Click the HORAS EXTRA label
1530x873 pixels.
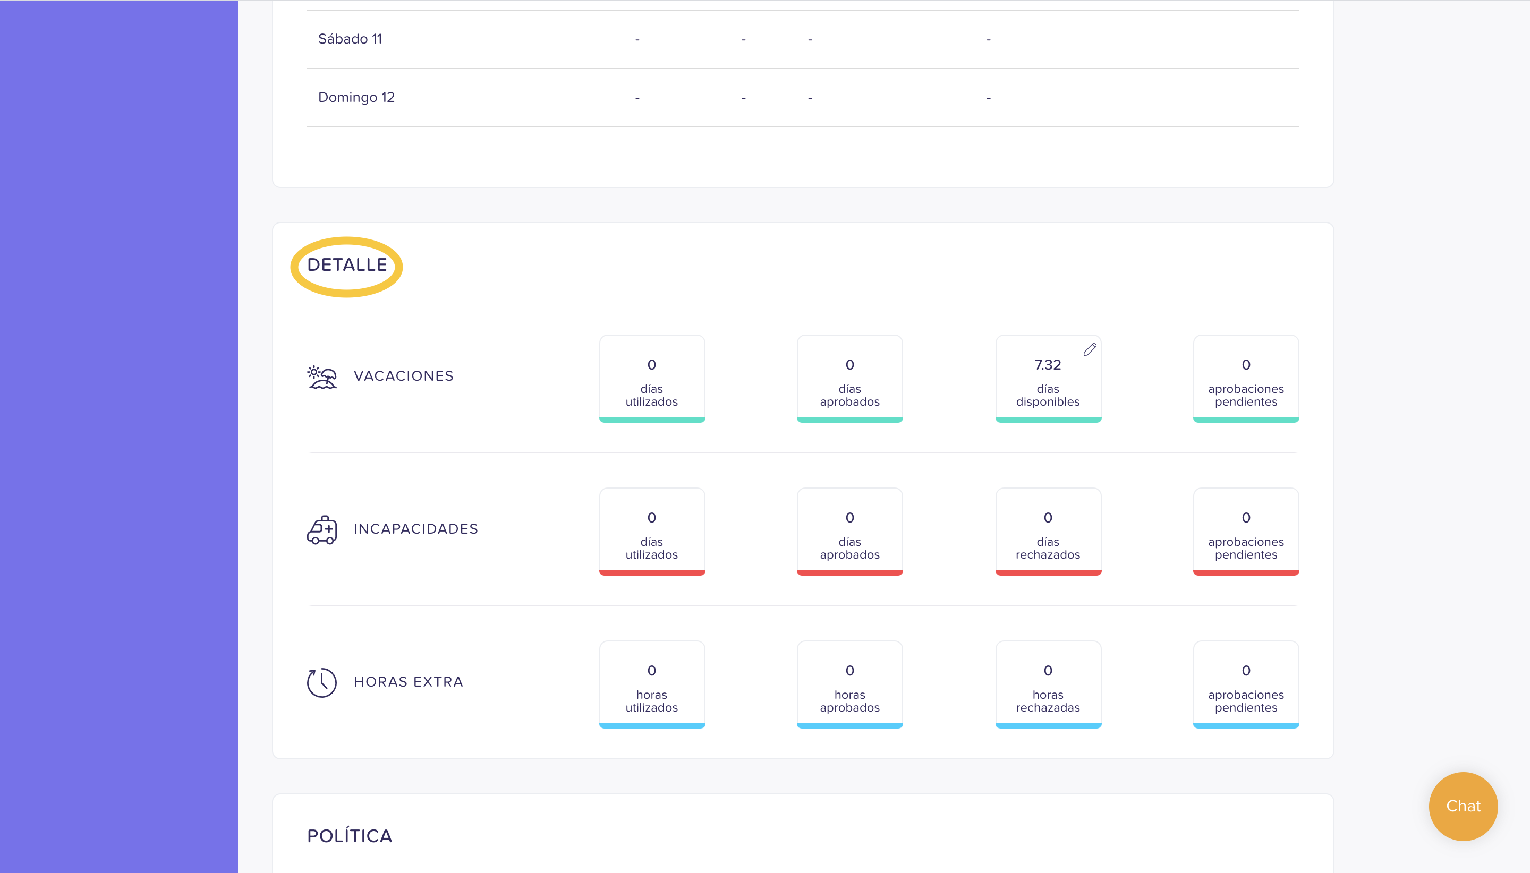[x=409, y=682]
